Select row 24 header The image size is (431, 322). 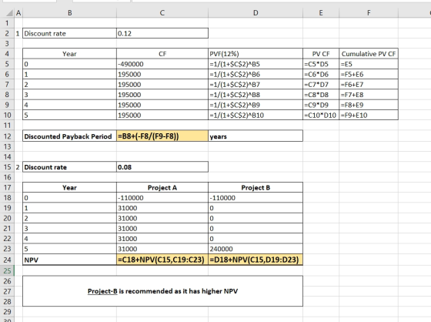coord(7,260)
